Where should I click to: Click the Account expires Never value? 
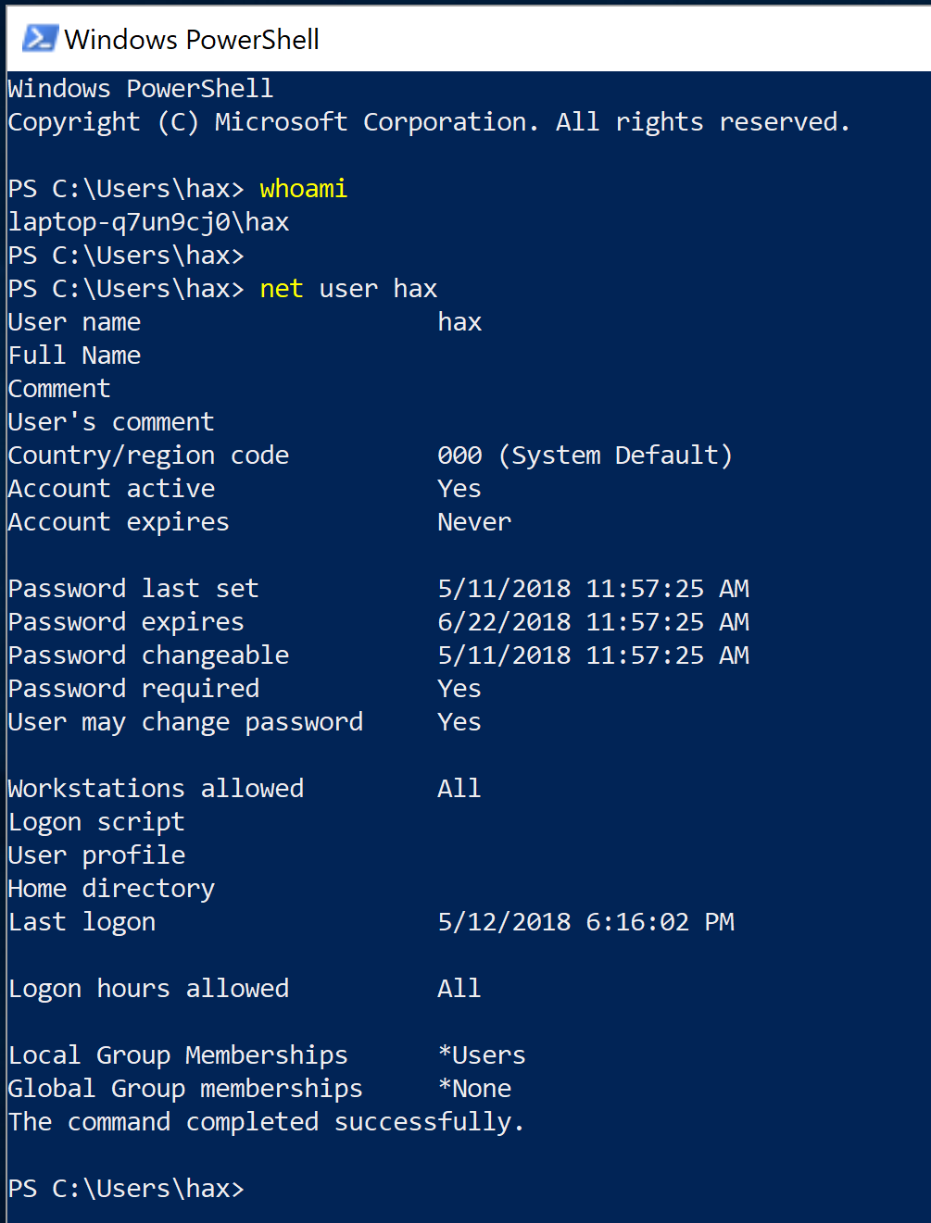[x=474, y=522]
